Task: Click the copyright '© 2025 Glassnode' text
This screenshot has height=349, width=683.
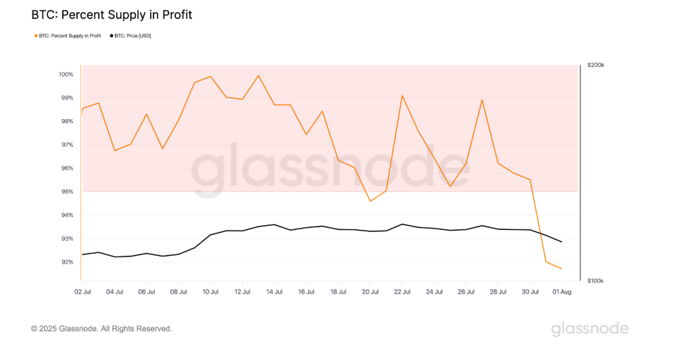Action: (x=101, y=329)
